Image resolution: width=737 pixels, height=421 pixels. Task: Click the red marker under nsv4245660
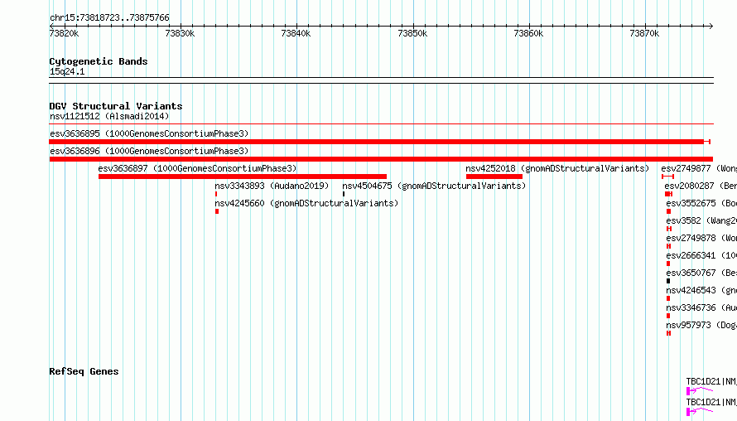tap(217, 211)
